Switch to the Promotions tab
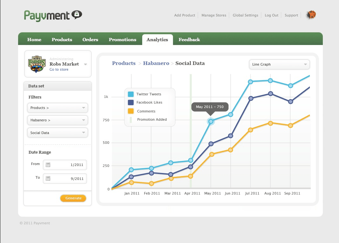Screen dimensions: 339x243 (122, 40)
